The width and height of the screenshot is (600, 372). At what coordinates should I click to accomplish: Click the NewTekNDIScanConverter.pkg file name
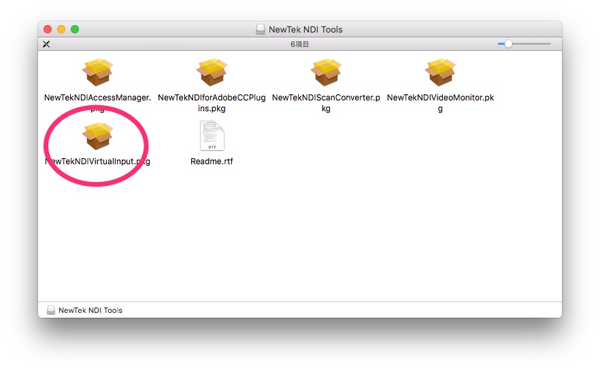tap(326, 103)
